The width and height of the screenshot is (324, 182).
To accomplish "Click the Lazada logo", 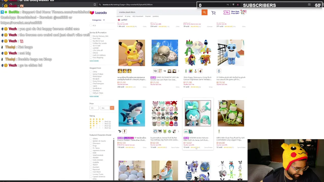I will [x=98, y=13].
